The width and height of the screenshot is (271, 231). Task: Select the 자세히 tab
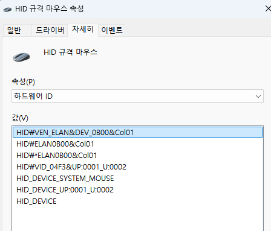pos(83,30)
